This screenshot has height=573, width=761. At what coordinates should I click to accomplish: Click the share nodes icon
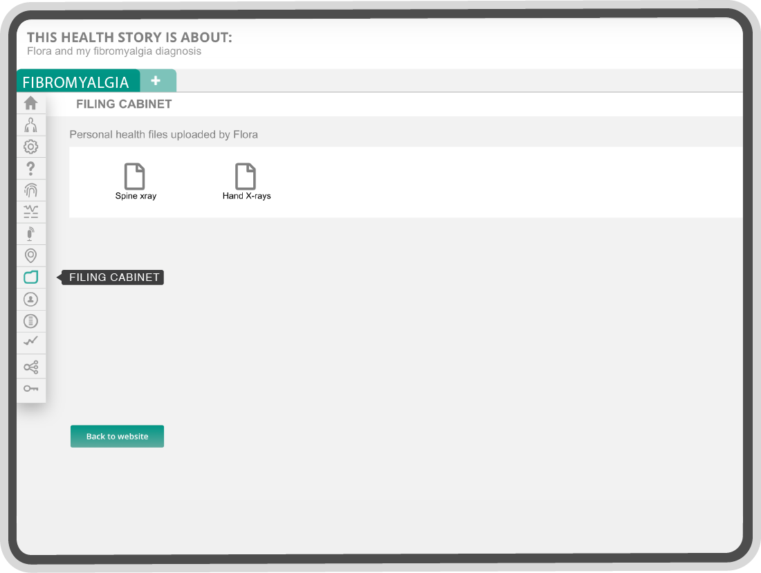click(x=30, y=367)
